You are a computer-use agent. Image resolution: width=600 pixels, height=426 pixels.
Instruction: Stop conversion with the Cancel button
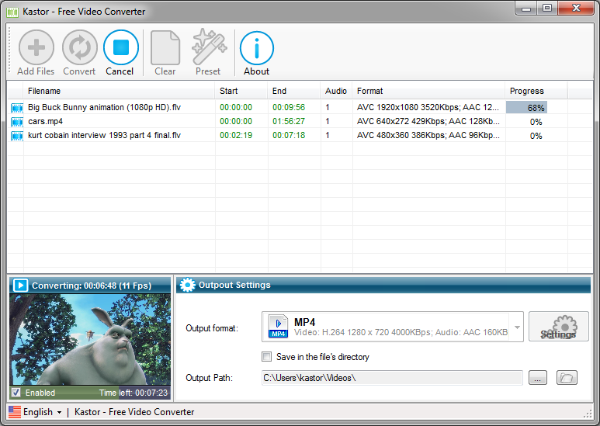(x=120, y=53)
